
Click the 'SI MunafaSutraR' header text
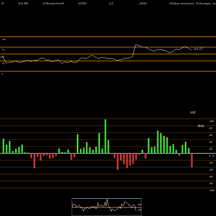53,3
